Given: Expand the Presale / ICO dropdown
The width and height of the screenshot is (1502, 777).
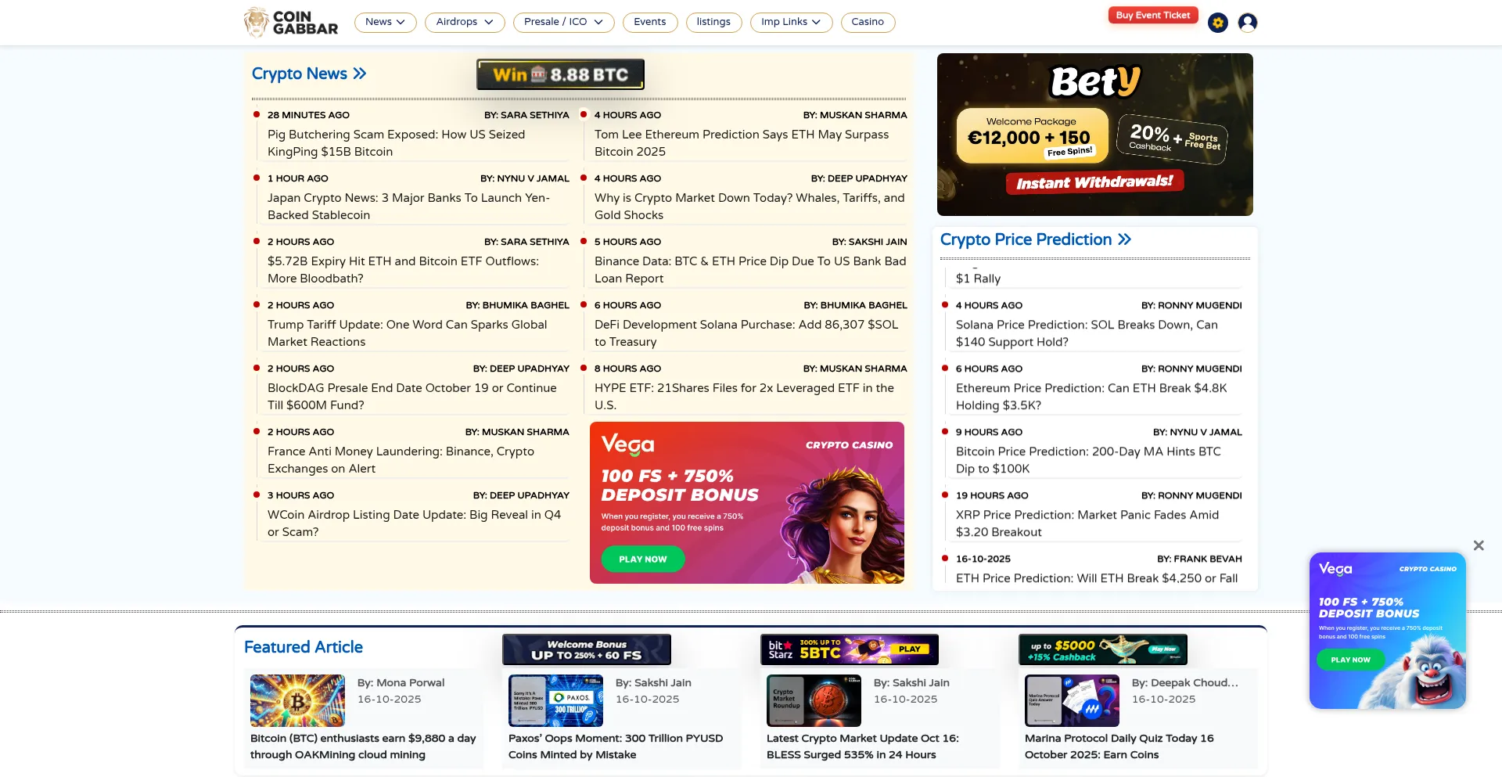Looking at the screenshot, I should click(x=563, y=22).
